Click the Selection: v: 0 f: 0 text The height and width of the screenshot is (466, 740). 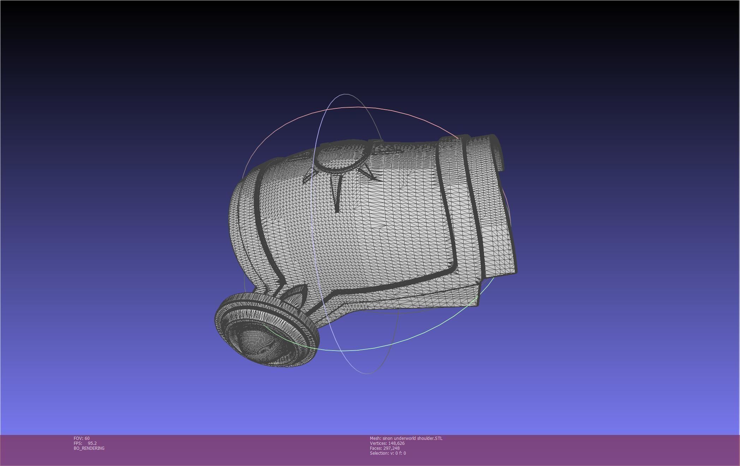point(388,453)
